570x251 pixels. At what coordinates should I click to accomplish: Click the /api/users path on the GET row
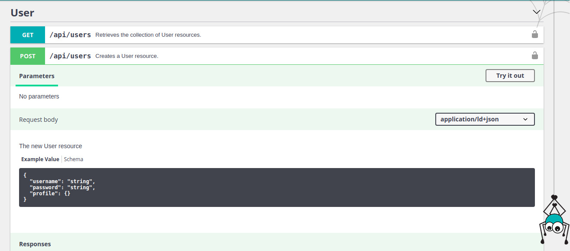(x=70, y=35)
